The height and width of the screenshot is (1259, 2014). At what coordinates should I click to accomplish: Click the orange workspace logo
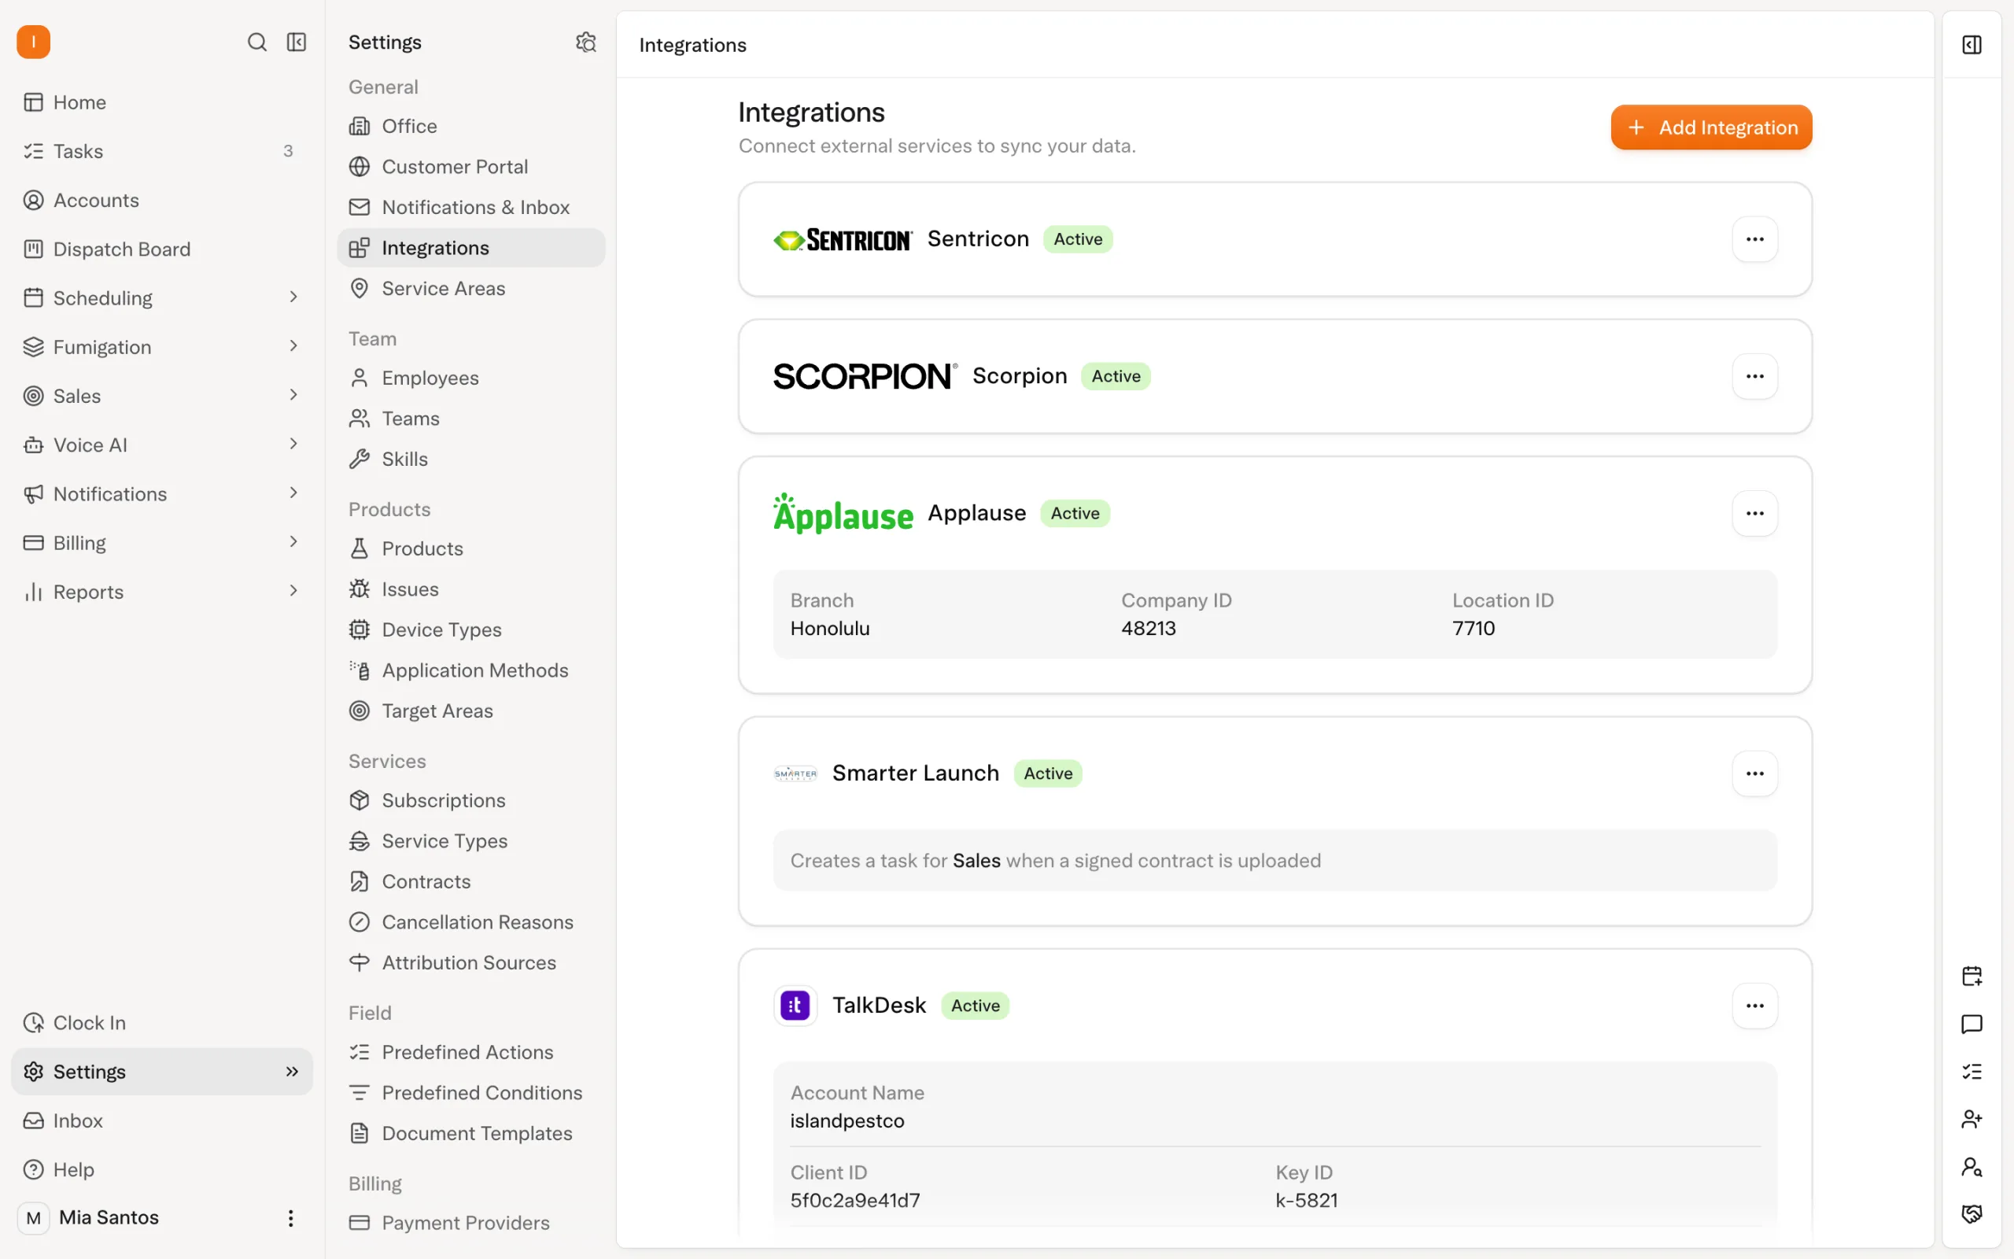[33, 42]
